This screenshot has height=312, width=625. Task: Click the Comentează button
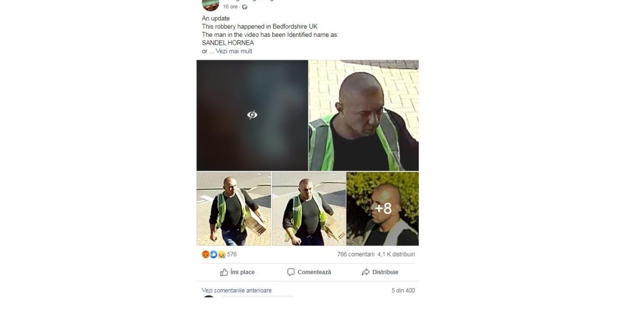(x=309, y=272)
